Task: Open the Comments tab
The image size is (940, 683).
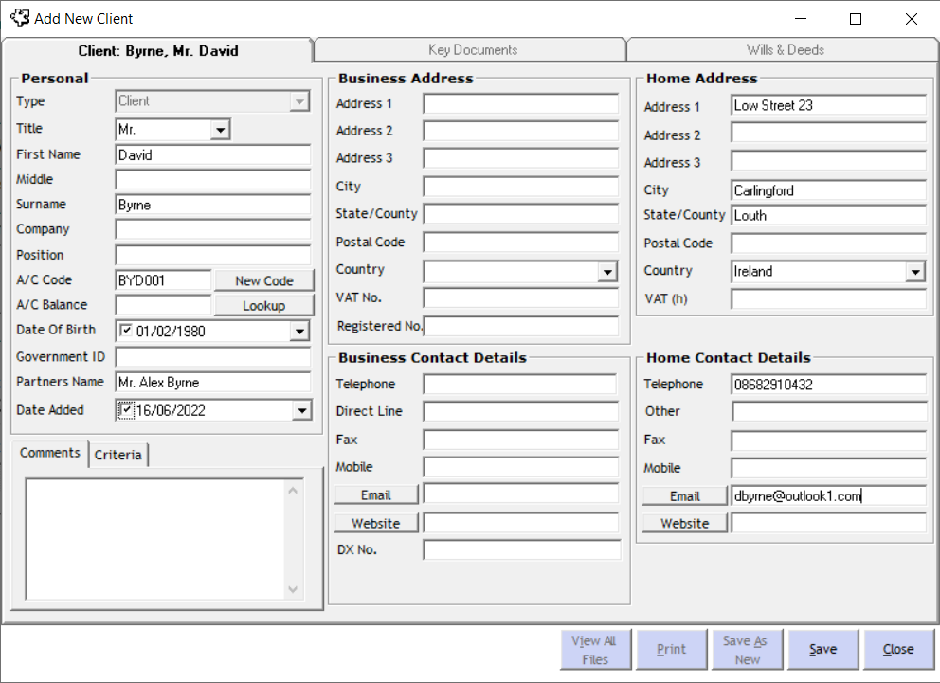Action: point(50,453)
